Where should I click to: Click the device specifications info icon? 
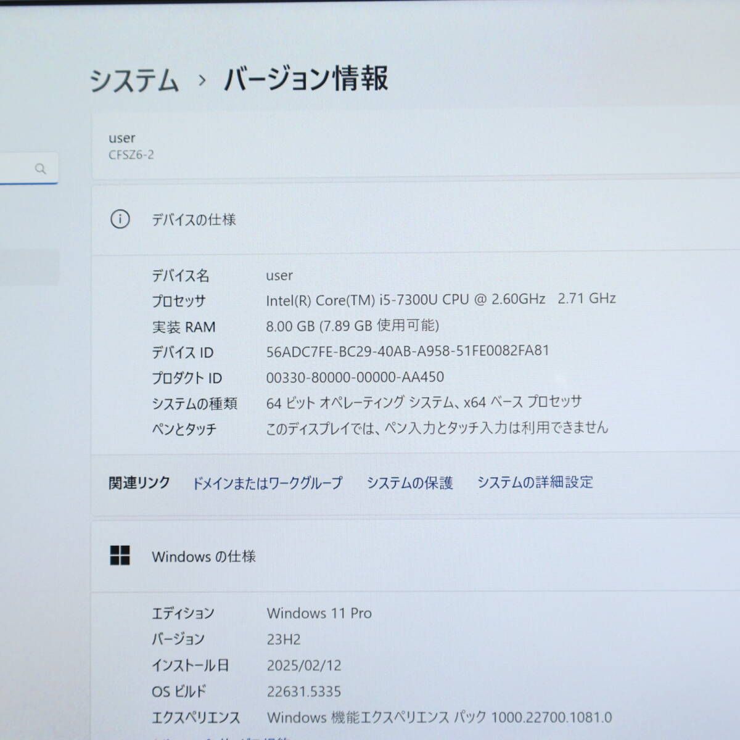point(120,219)
